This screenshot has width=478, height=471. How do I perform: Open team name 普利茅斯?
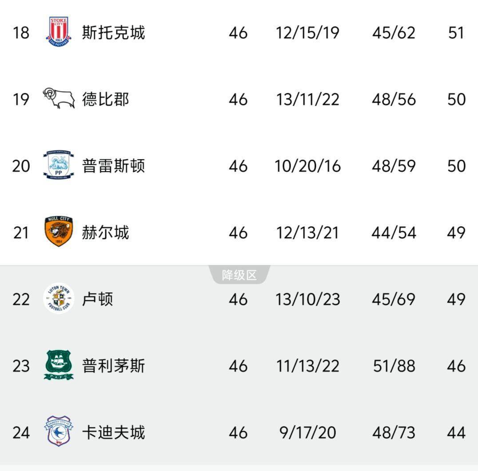[x=113, y=366]
